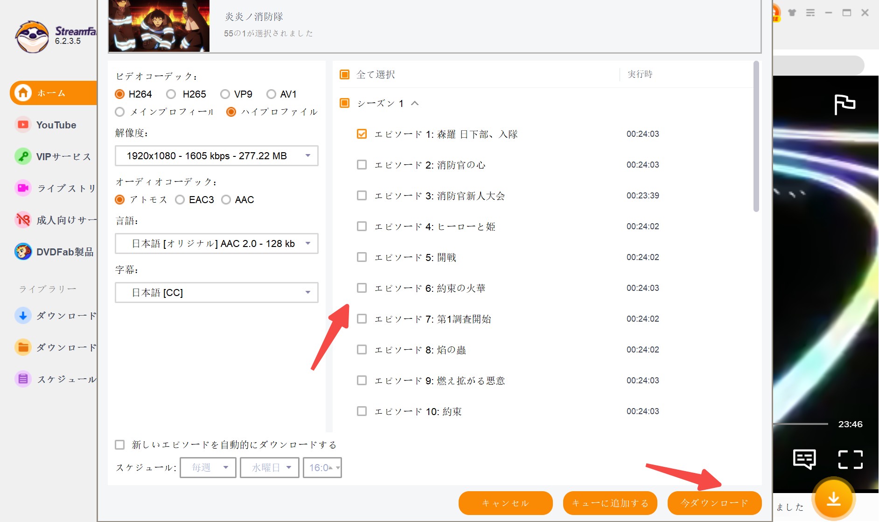
Task: Click the YouTube icon in the sidebar
Action: click(23, 125)
